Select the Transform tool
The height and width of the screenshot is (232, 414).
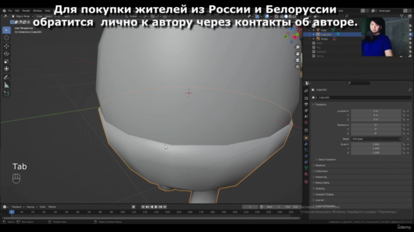(x=6, y=69)
